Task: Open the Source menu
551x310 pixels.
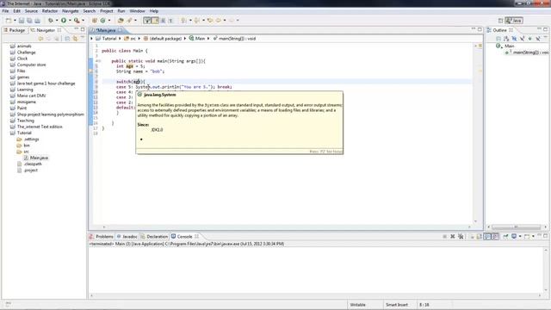Action: pos(31,11)
